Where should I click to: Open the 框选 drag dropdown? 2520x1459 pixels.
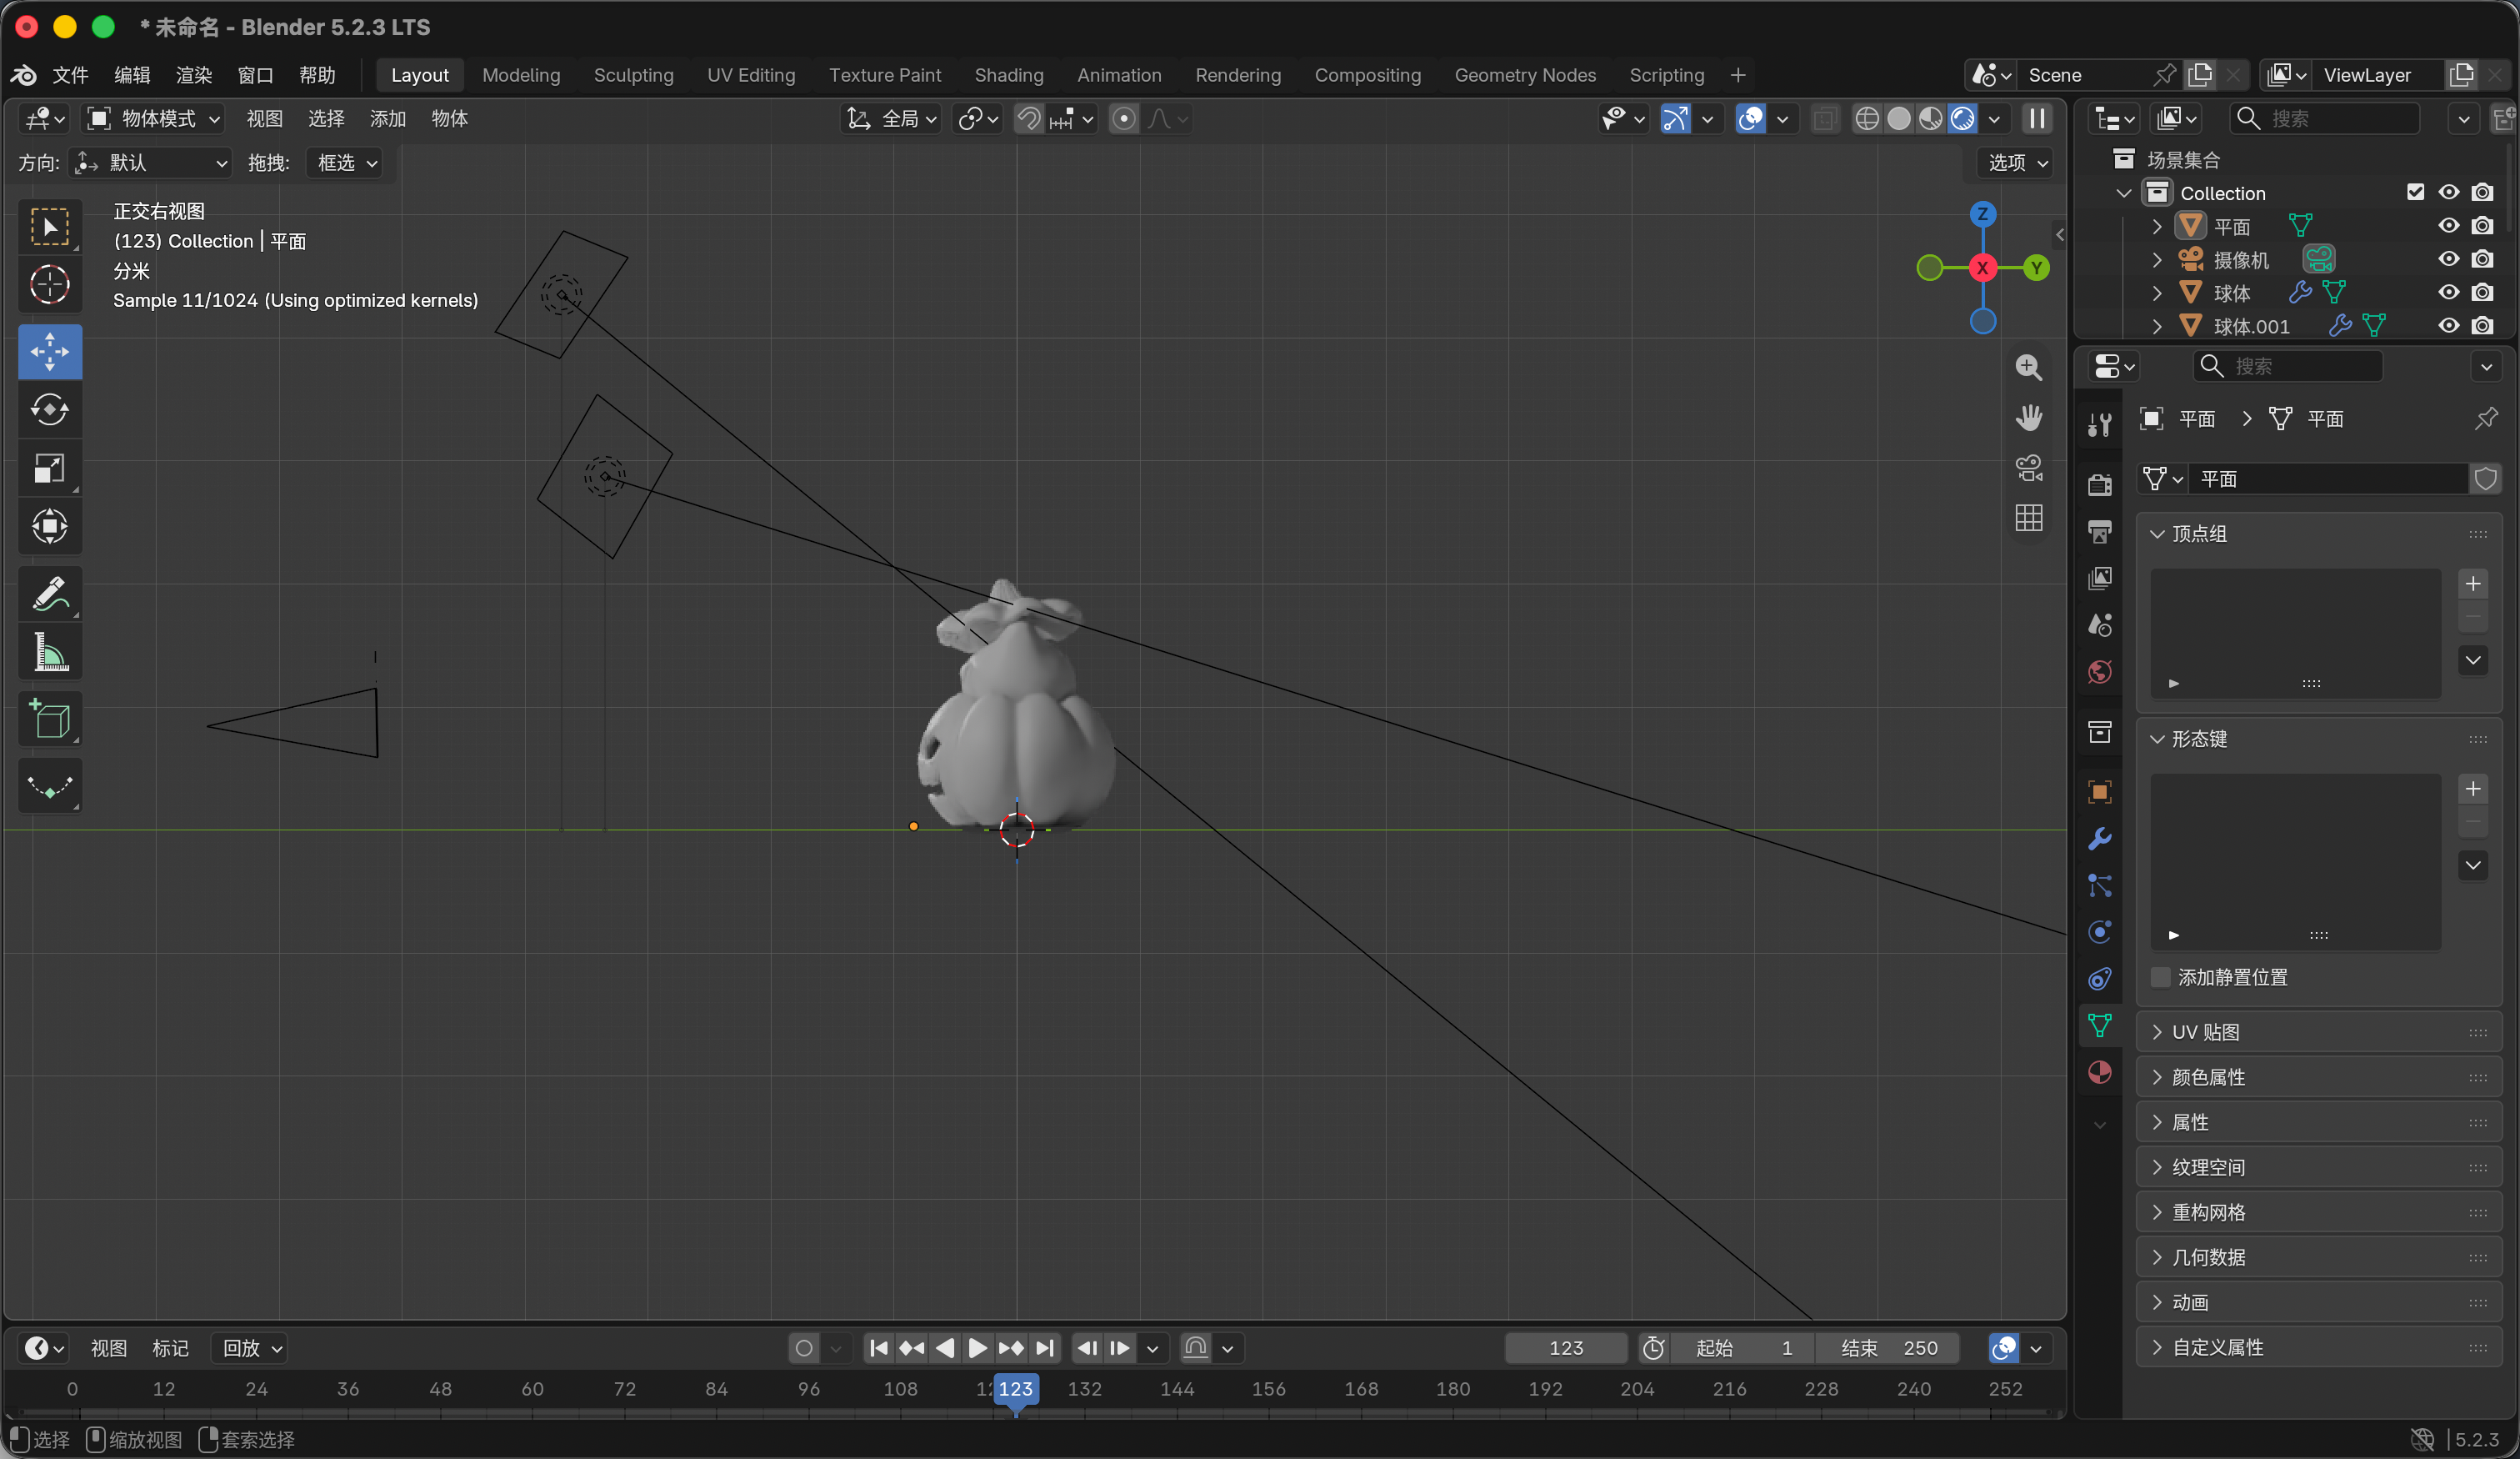click(344, 162)
